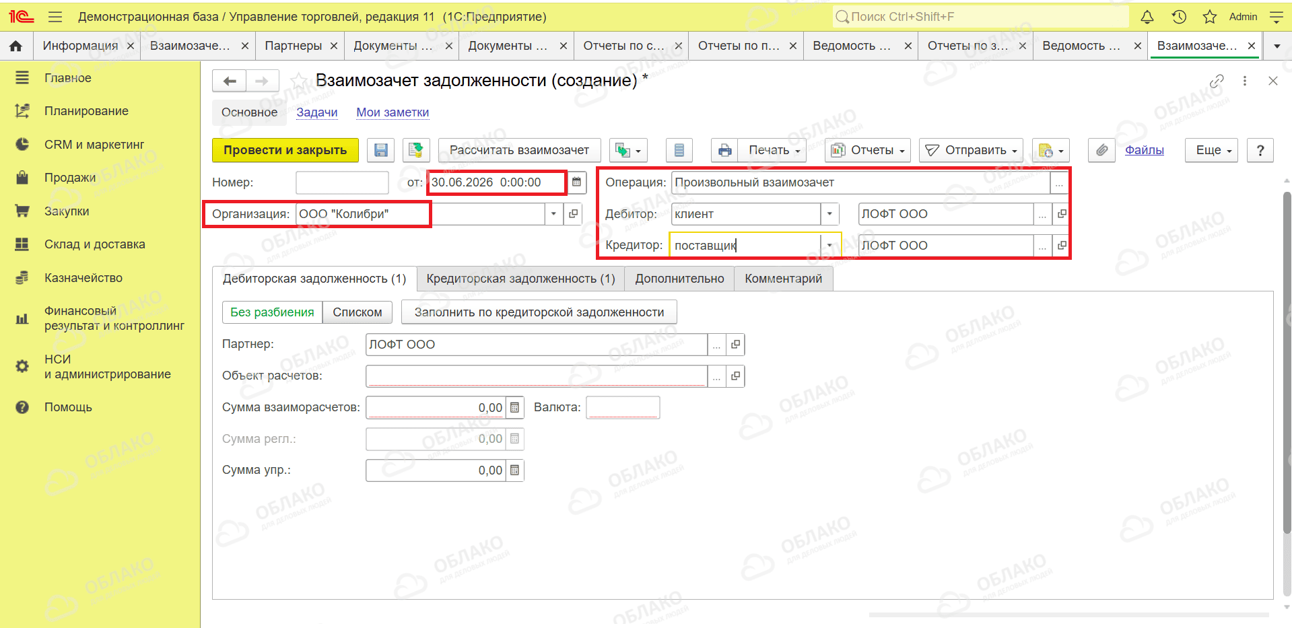
Task: Open the Печать dropdown menu
Action: pos(772,150)
